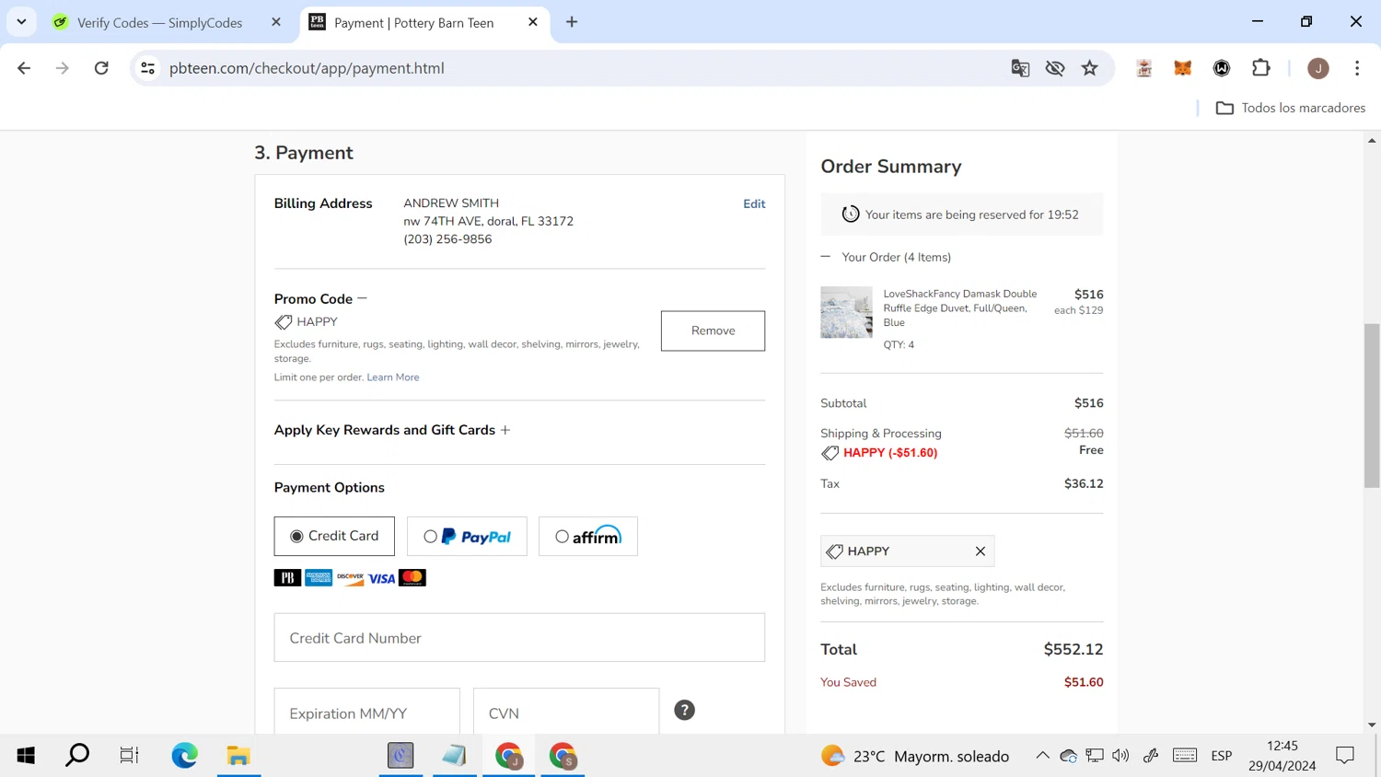Bookmark this page with the star icon
The image size is (1381, 777).
[1090, 68]
